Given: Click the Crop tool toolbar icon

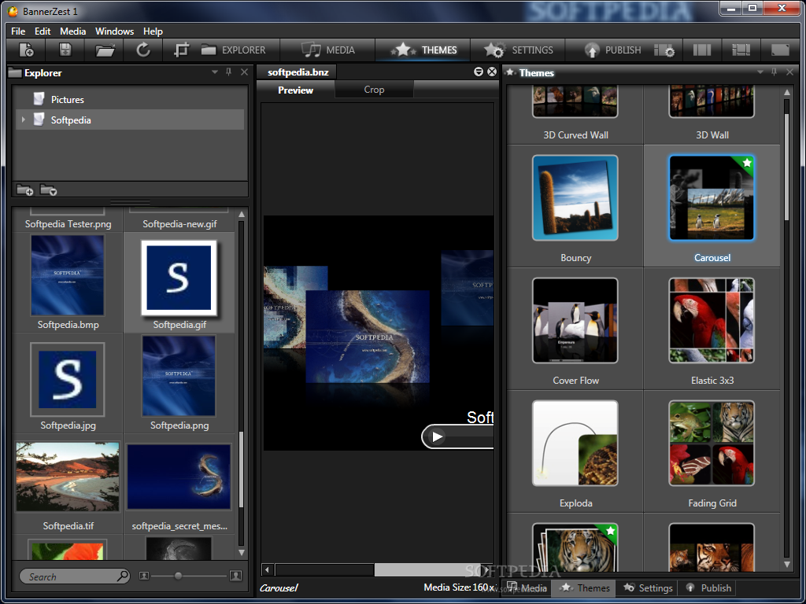Looking at the screenshot, I should point(182,50).
